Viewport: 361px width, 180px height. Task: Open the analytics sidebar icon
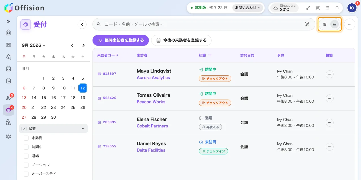pos(8,122)
